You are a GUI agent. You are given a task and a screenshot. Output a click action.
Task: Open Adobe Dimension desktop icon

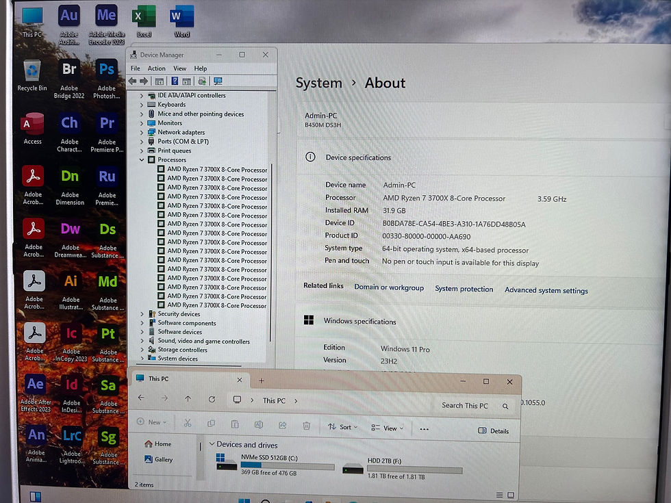[70, 186]
